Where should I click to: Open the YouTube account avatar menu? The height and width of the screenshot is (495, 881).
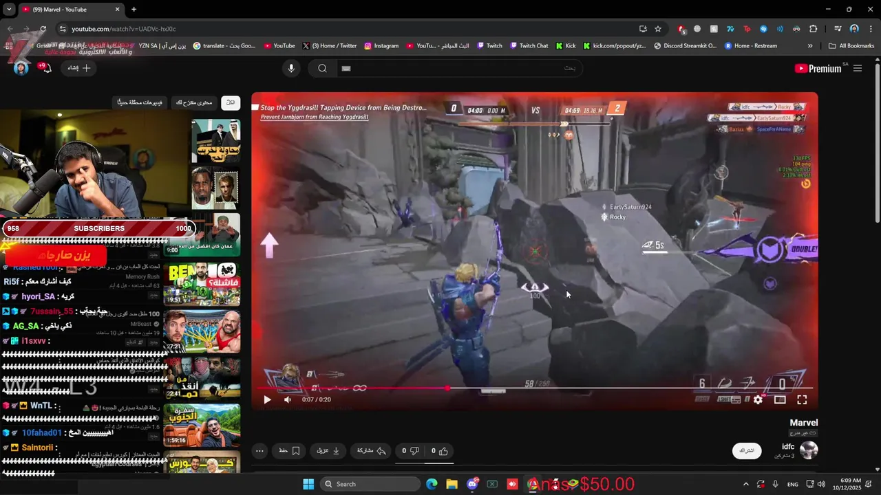21,68
